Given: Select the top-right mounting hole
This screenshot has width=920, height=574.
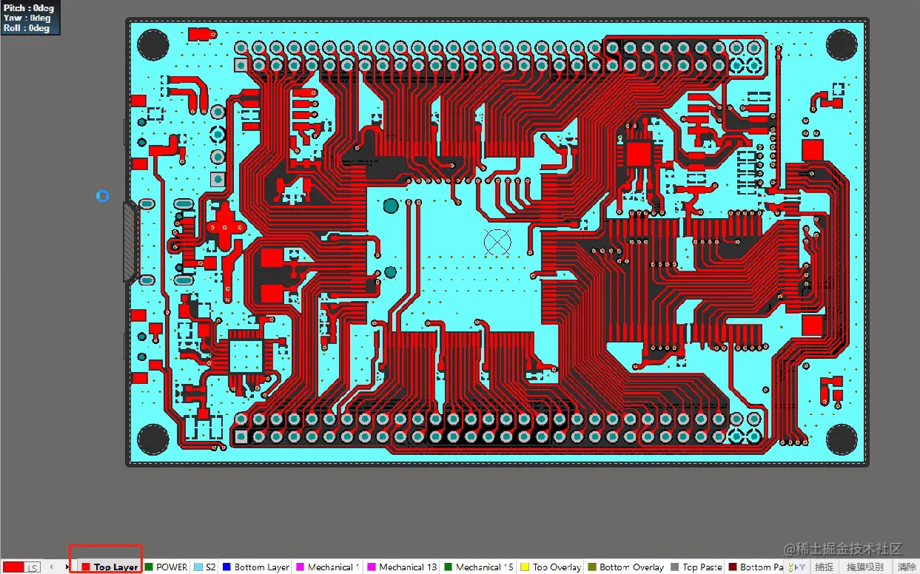Looking at the screenshot, I should click(x=842, y=45).
